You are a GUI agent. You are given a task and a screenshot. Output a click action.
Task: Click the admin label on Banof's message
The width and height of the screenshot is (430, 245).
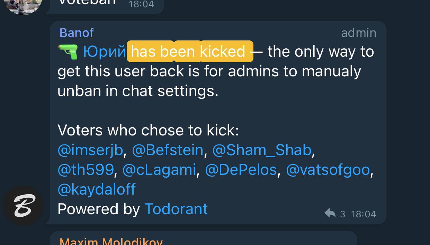(x=358, y=33)
